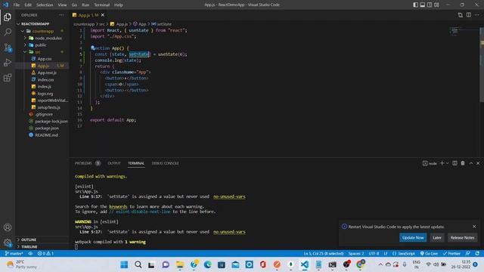Open App.css in explorer
The height and width of the screenshot is (272, 484).
click(x=45, y=59)
